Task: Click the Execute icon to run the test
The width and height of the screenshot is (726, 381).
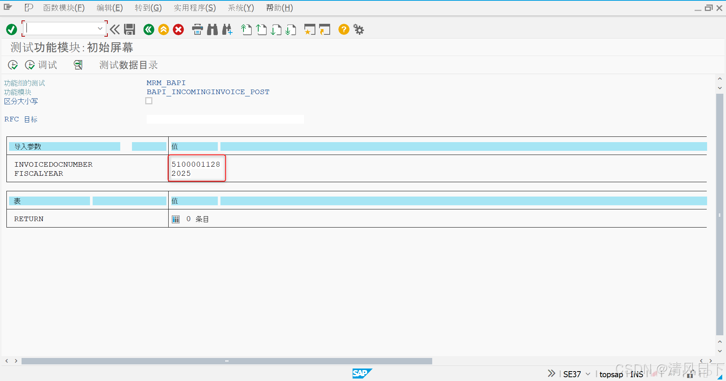Action: pyautogui.click(x=12, y=65)
